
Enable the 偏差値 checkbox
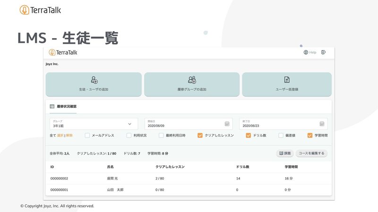(x=281, y=135)
